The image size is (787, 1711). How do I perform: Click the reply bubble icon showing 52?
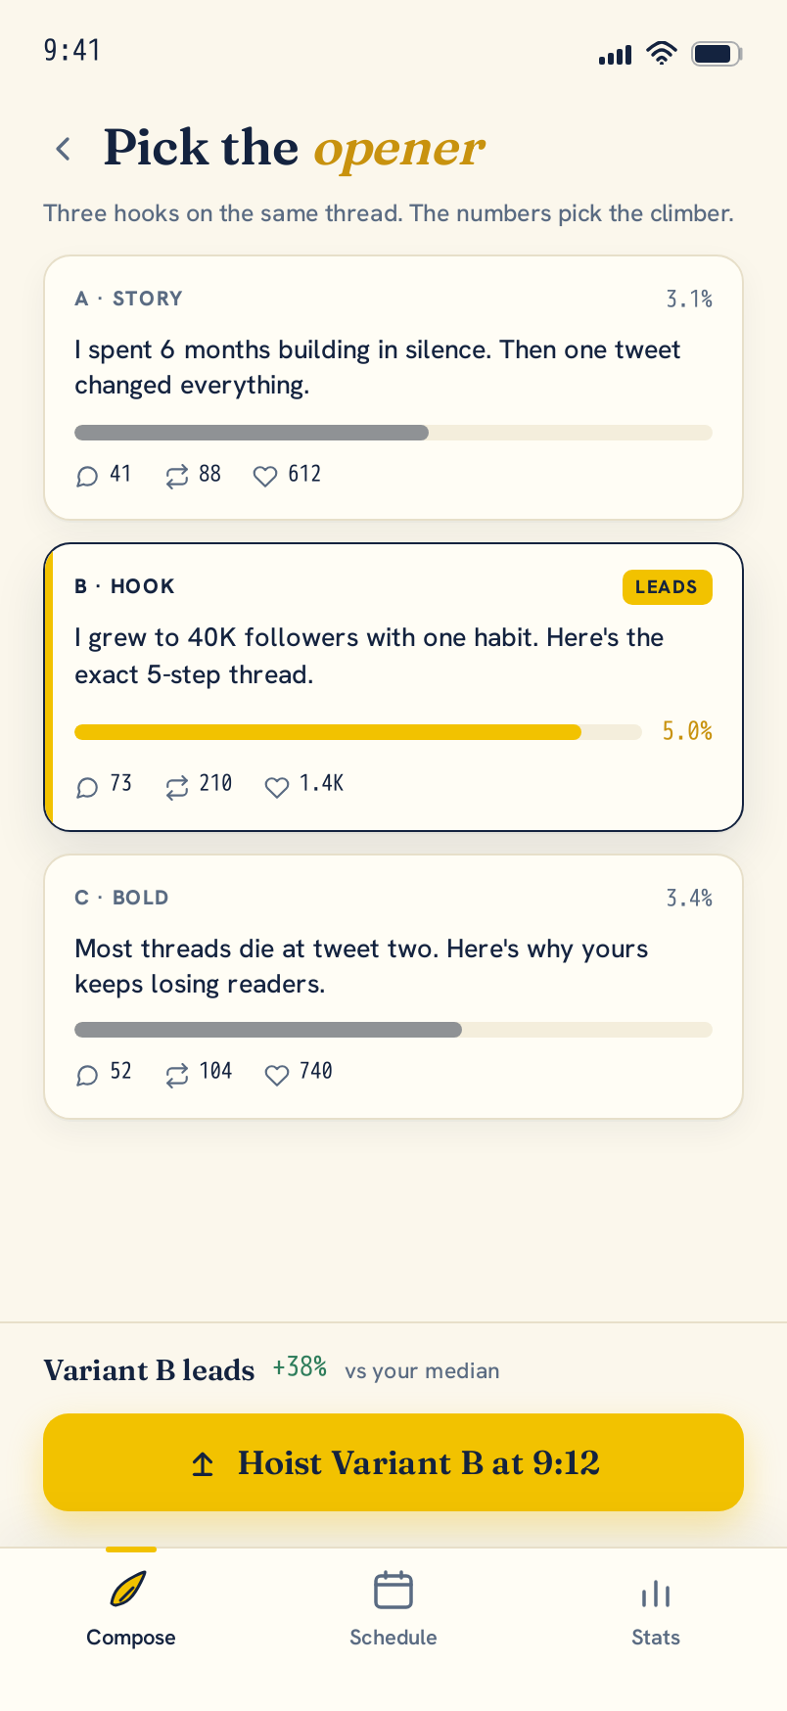tap(87, 1074)
